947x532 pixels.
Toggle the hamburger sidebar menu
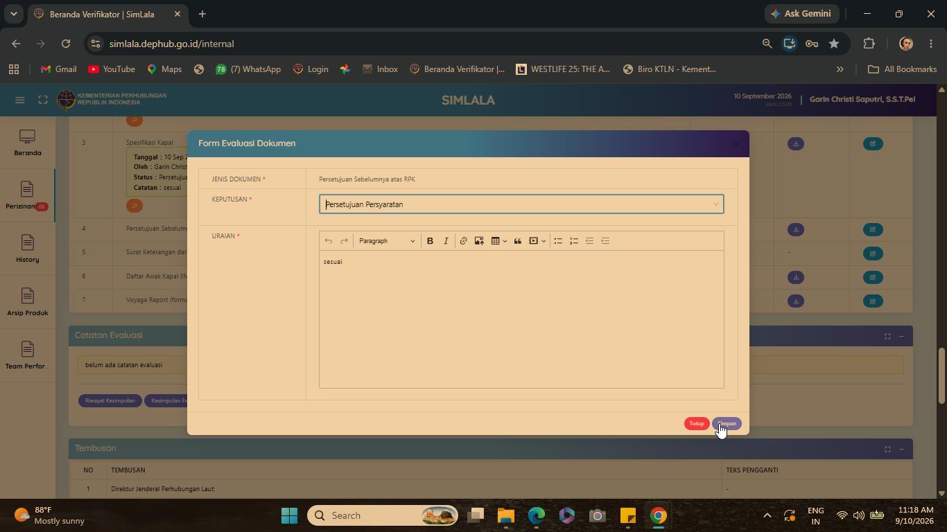(x=20, y=100)
